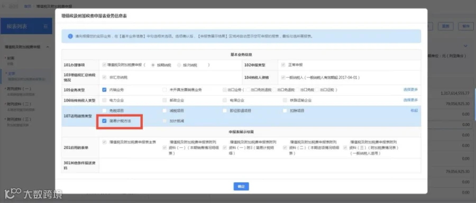Image resolution: width=476 pixels, height=203 pixels.
Task: Check the 出口征税 checkbox
Action: coord(317,89)
